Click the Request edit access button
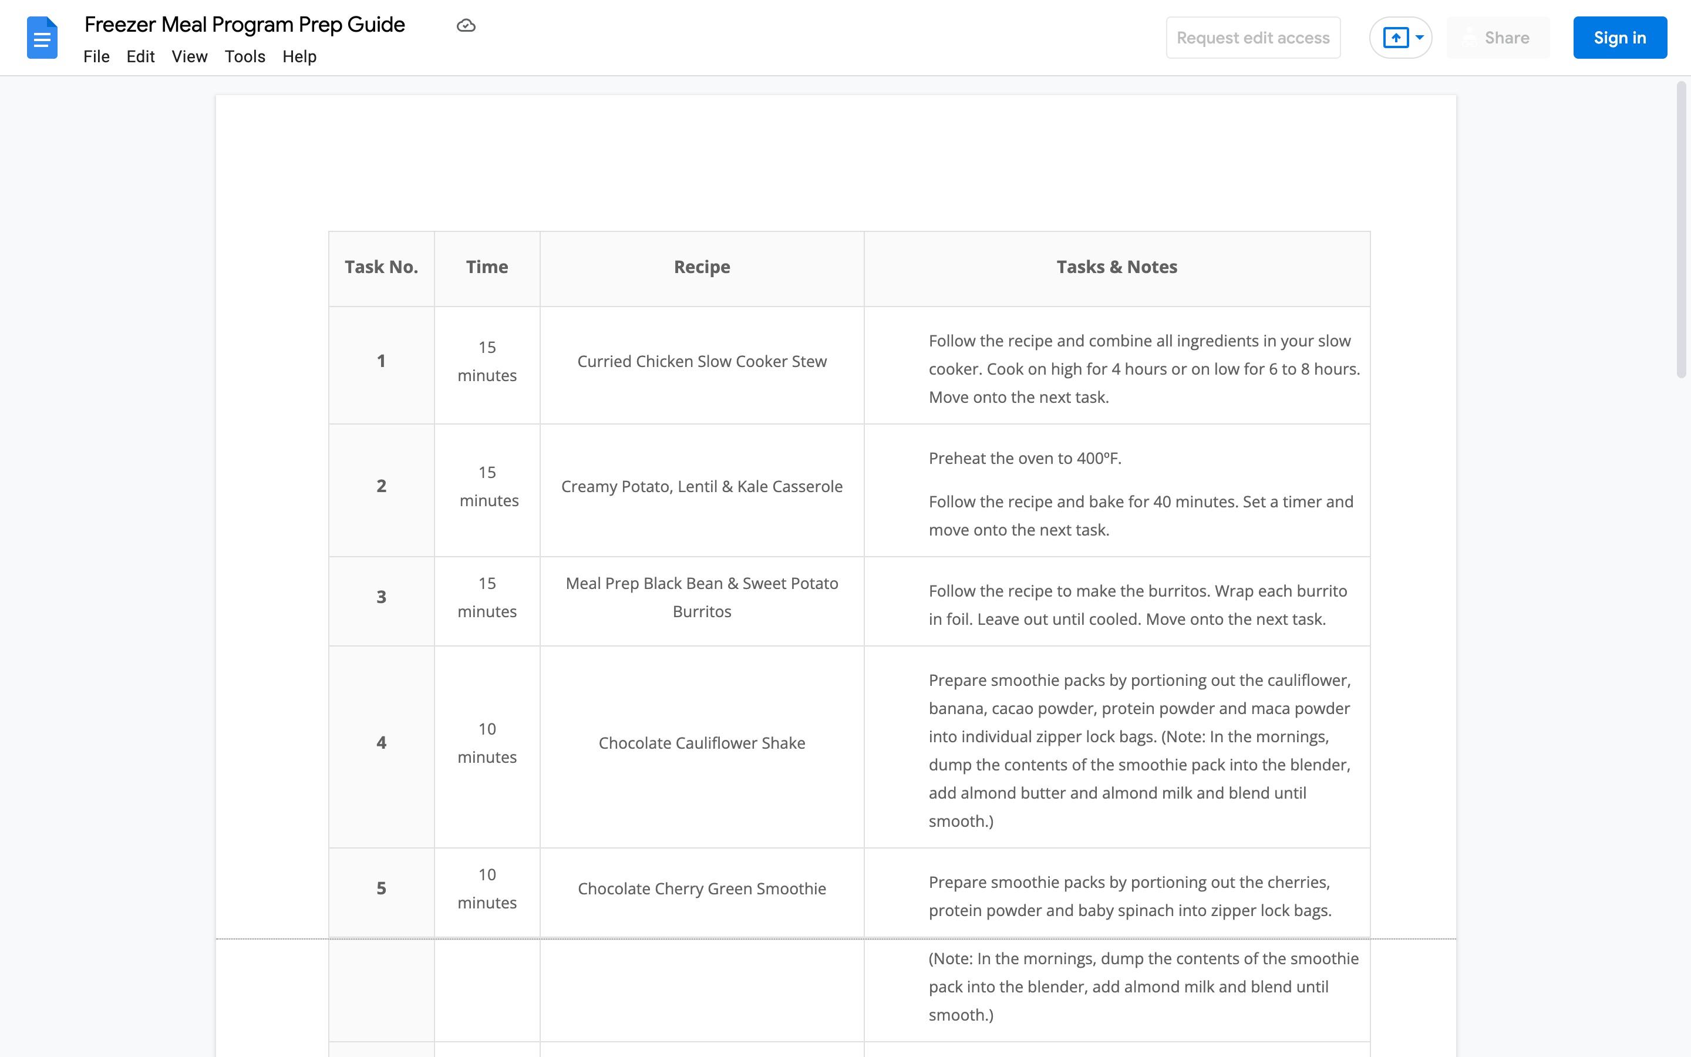1691x1057 pixels. [1253, 38]
